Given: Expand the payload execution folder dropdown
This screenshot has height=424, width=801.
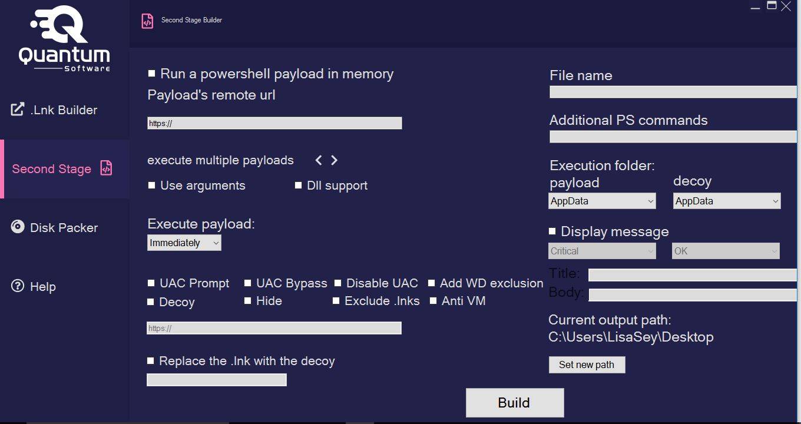Looking at the screenshot, I should 602,201.
